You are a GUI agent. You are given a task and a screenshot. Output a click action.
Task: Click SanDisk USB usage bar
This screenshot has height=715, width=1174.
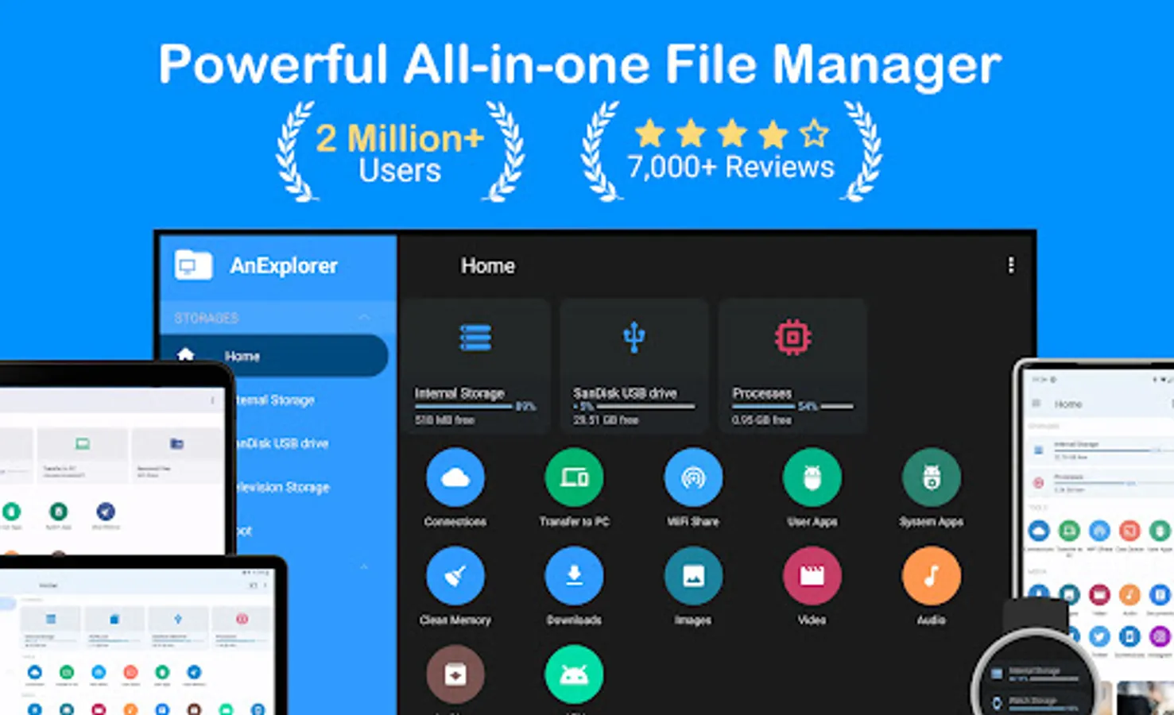[x=633, y=406]
